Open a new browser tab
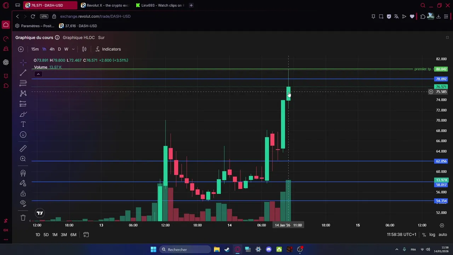453x255 pixels. coord(191,5)
